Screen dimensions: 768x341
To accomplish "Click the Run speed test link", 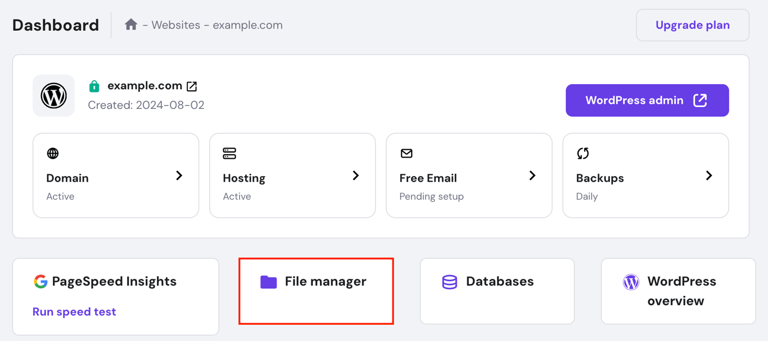I will point(74,311).
